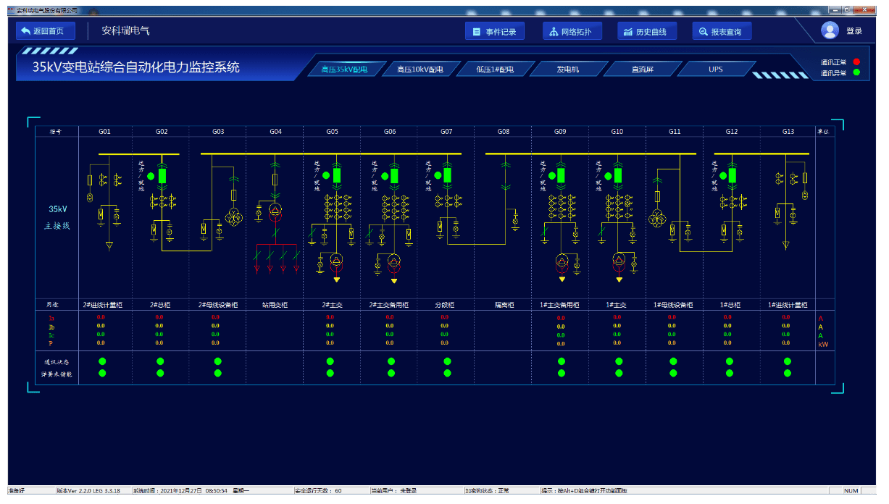Switch to the 高压10kV配电 tab
The width and height of the screenshot is (889, 504).
coord(420,70)
